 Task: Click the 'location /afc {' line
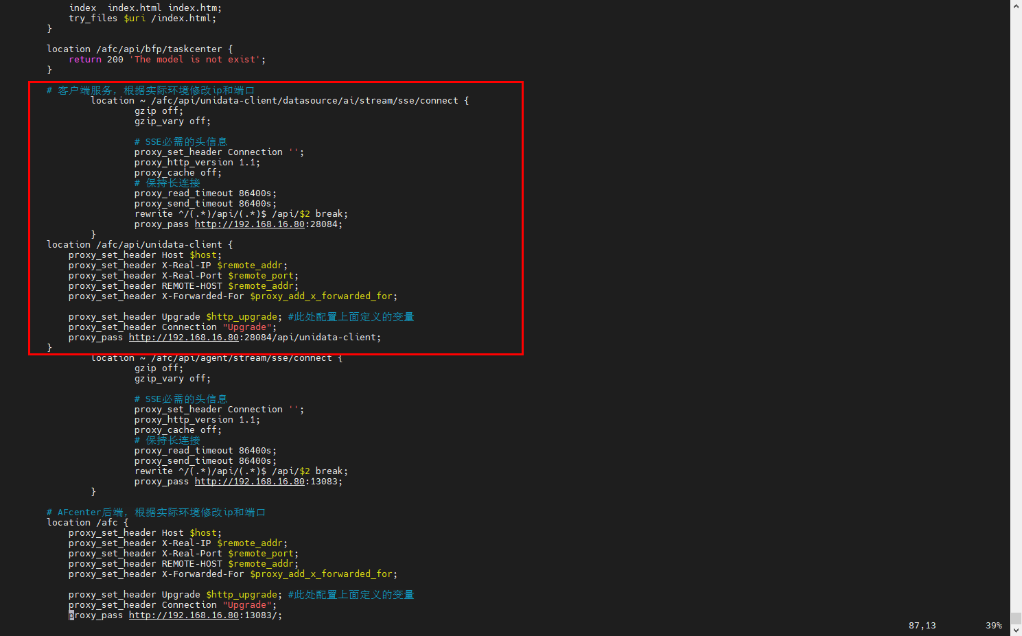point(87,523)
